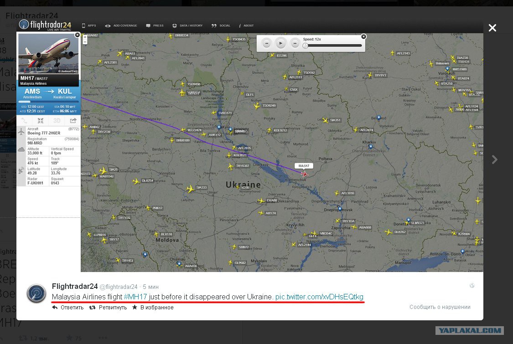The image size is (513, 344).
Task: Select the red MAS17 aircraft icon
Action: pos(304,174)
